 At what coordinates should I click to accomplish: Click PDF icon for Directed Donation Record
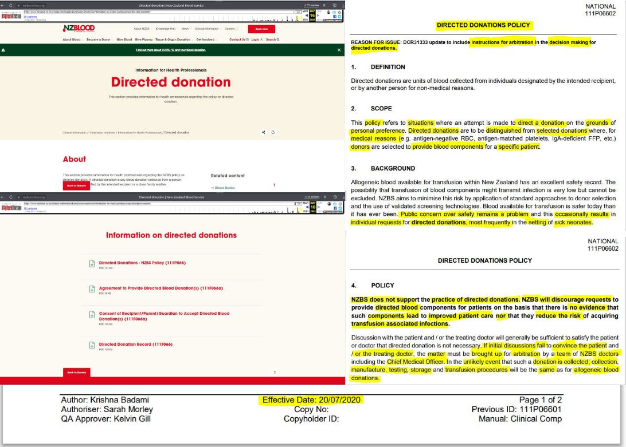tap(92, 345)
